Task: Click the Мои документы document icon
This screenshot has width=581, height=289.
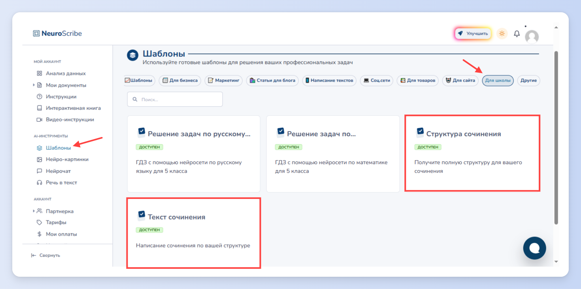Action: [39, 85]
